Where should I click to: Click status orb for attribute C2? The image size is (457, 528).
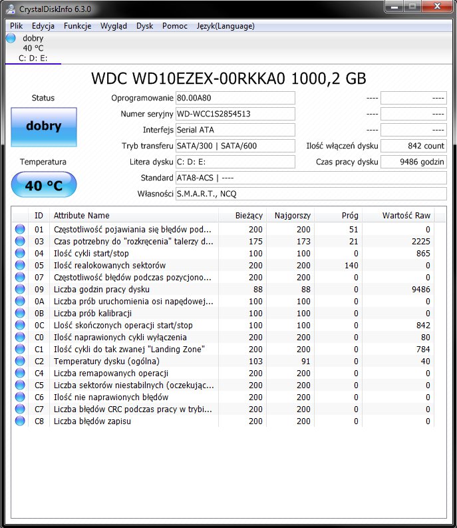(20, 361)
